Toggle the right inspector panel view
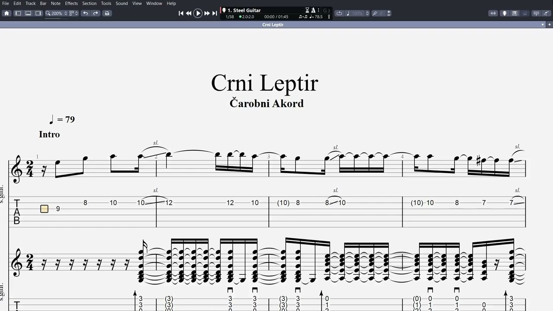 [38, 13]
